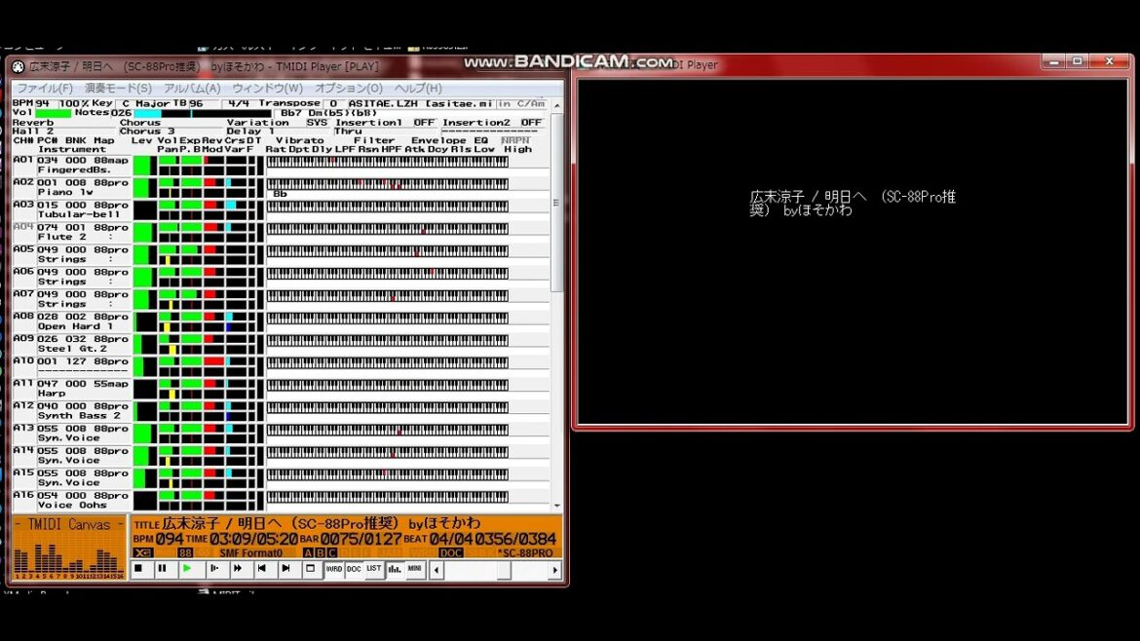Toggle the DOC viewer button

click(354, 569)
